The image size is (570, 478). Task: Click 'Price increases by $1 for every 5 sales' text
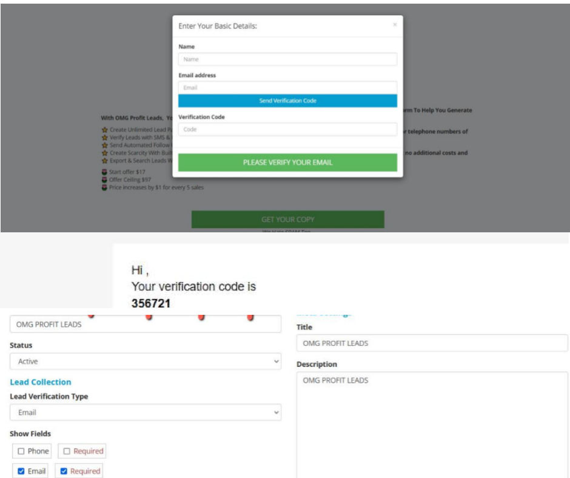[156, 187]
